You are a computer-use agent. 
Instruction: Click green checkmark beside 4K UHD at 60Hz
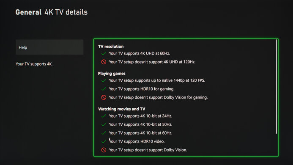click(x=104, y=53)
